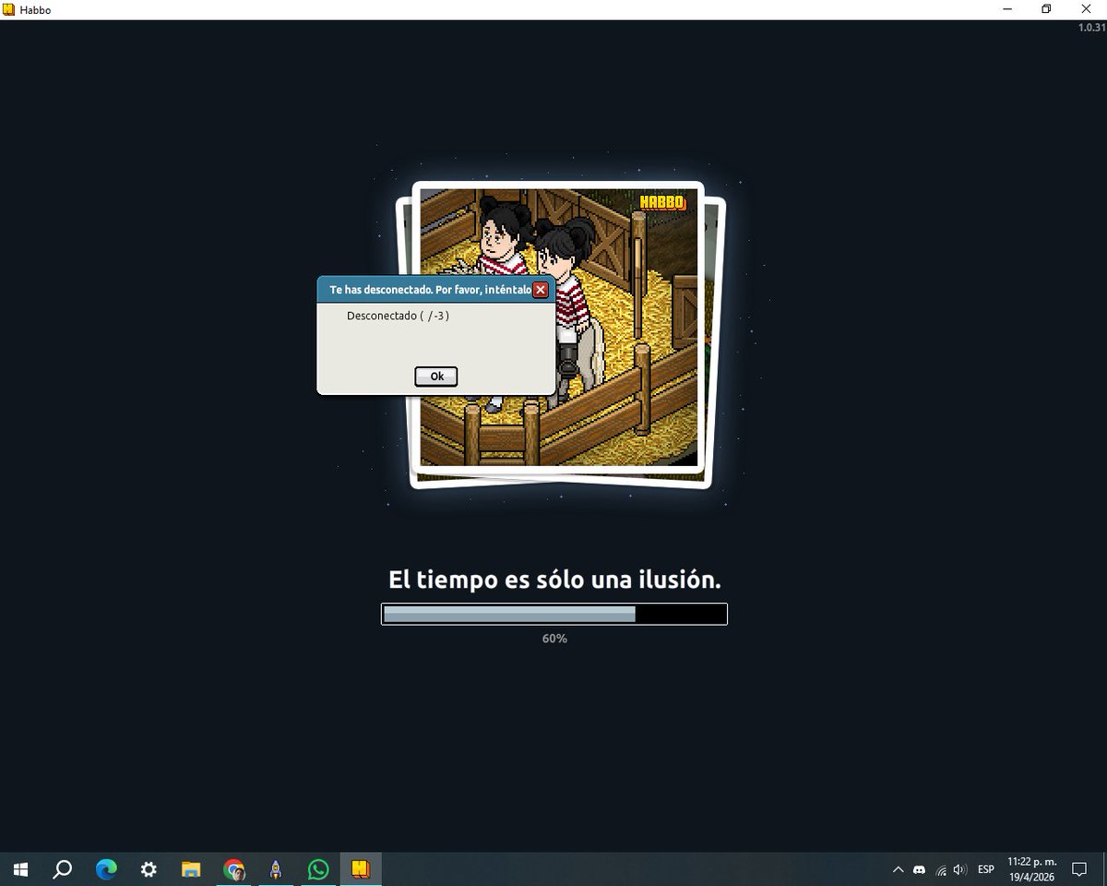Screen dimensions: 1107x886
Task: Minimize the Habbo window
Action: pyautogui.click(x=1006, y=9)
